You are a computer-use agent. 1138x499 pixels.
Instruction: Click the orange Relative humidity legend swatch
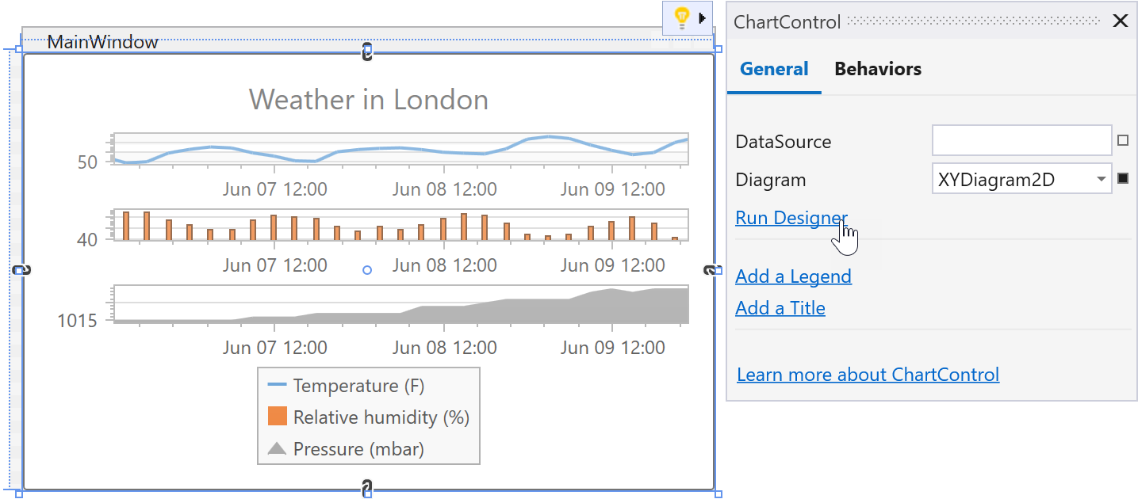click(x=277, y=417)
